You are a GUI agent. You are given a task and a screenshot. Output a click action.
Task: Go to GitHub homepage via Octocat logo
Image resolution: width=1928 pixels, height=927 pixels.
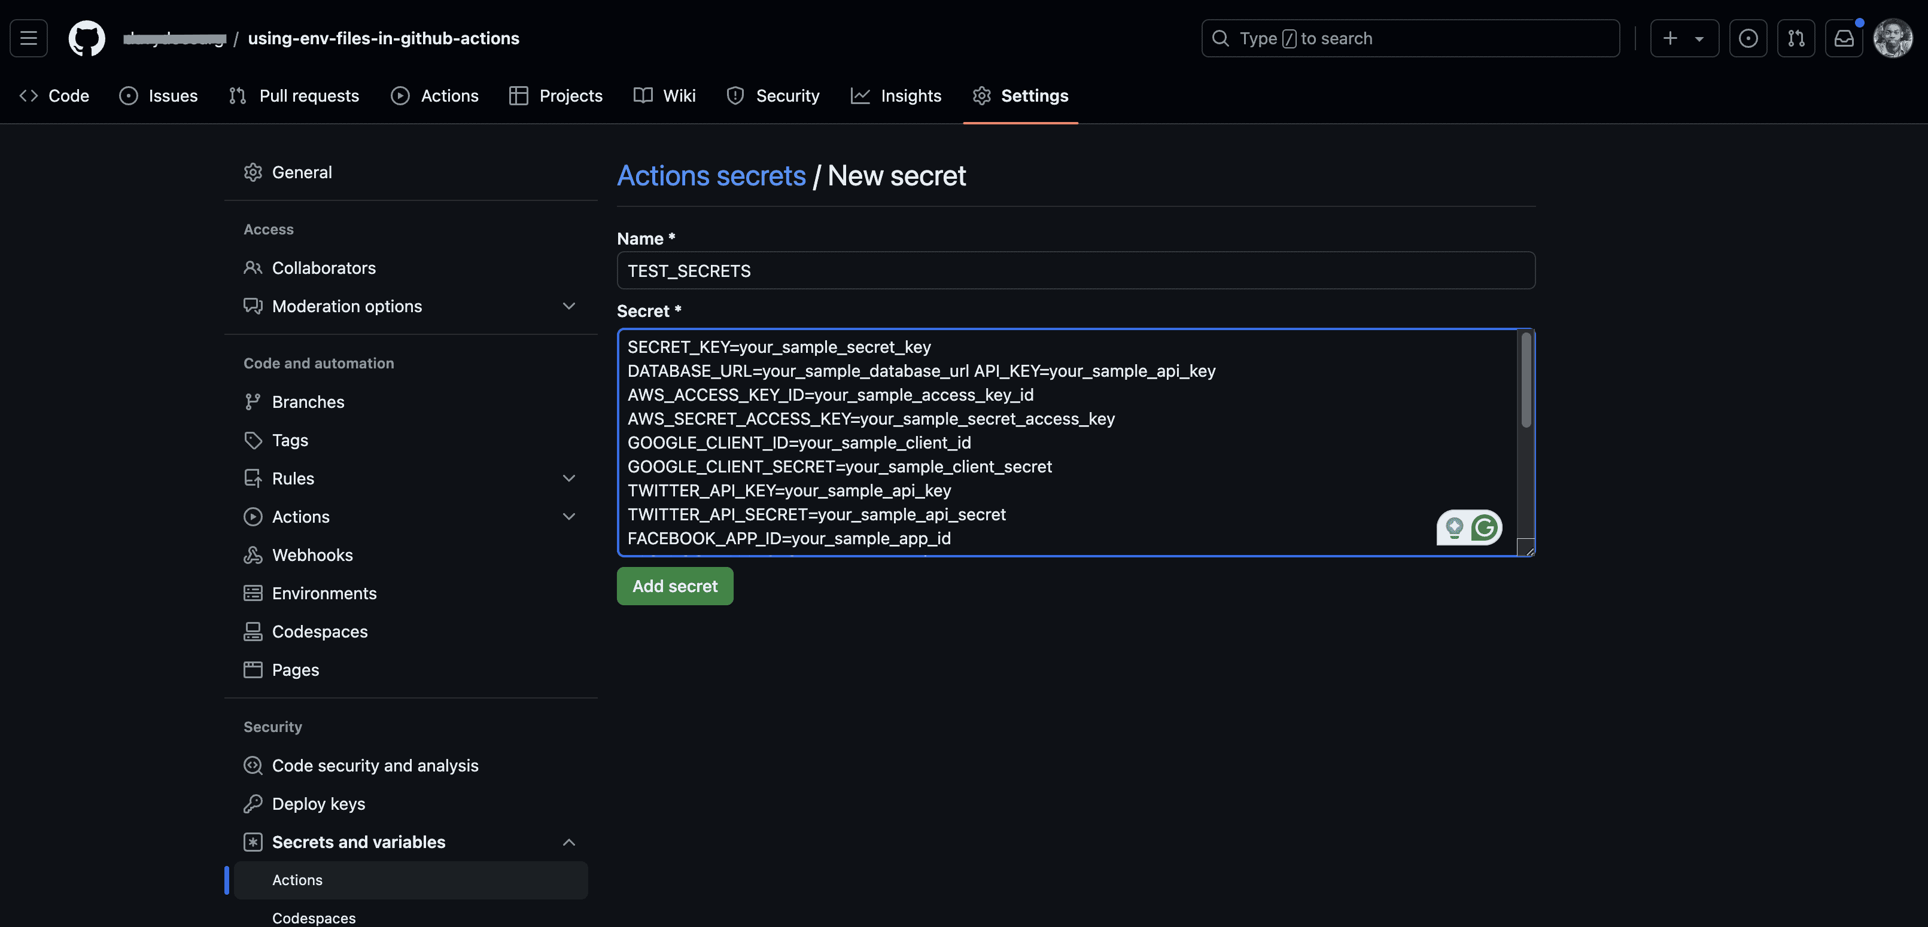(x=87, y=38)
